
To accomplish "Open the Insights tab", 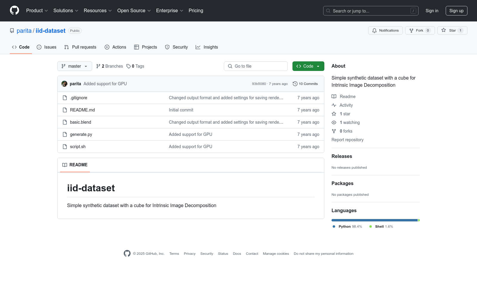I will (207, 47).
